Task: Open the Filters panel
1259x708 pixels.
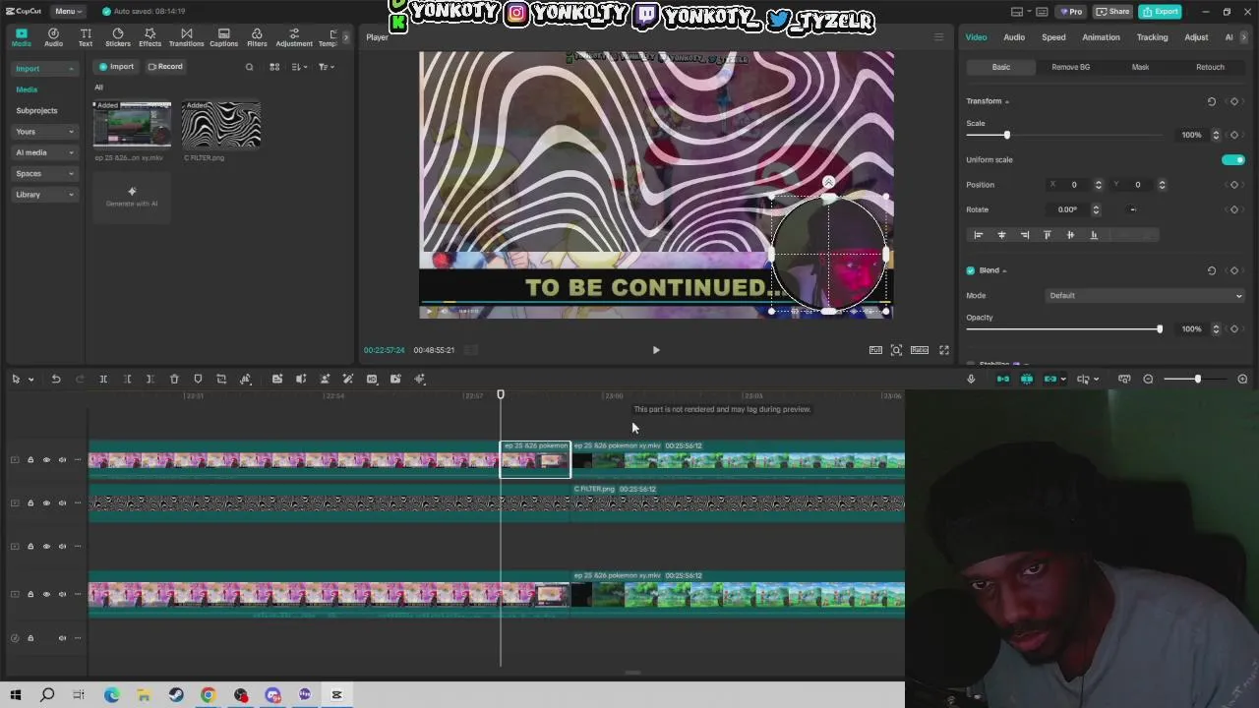Action: (257, 37)
